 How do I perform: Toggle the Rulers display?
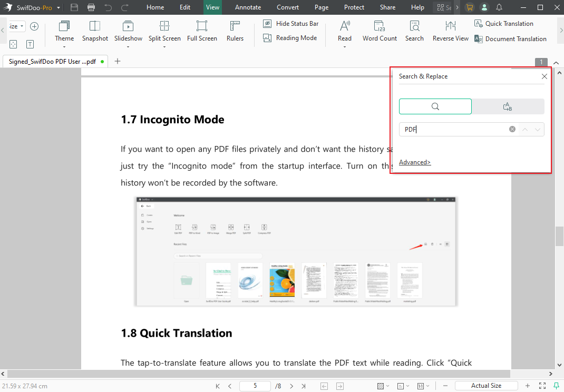(x=235, y=26)
